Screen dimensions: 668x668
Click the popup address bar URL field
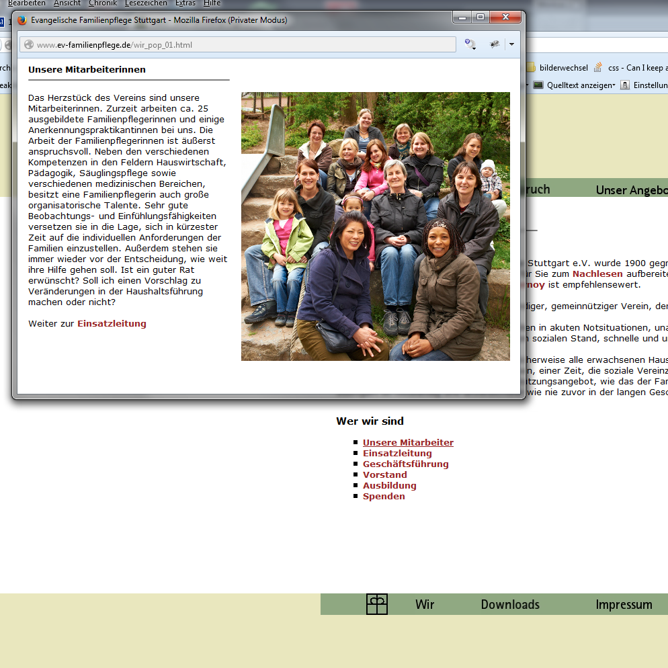(242, 45)
